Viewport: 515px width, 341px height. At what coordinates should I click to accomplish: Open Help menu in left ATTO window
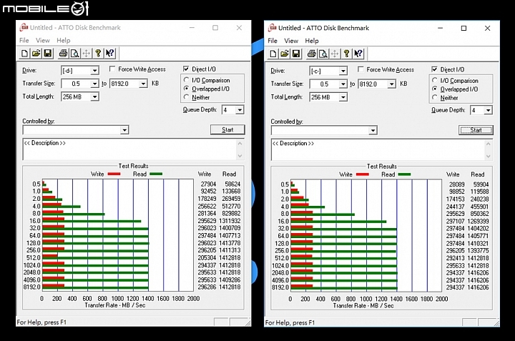pyautogui.click(x=64, y=40)
